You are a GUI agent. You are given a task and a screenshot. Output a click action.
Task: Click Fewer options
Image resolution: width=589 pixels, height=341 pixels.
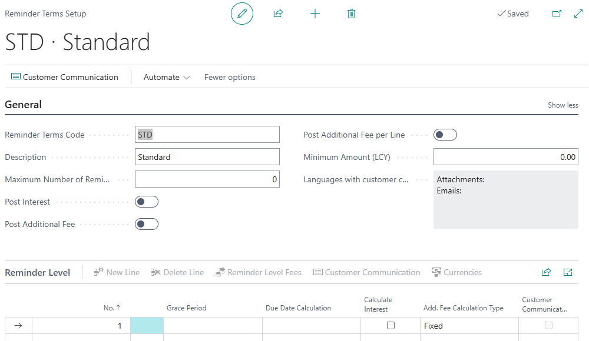[230, 77]
